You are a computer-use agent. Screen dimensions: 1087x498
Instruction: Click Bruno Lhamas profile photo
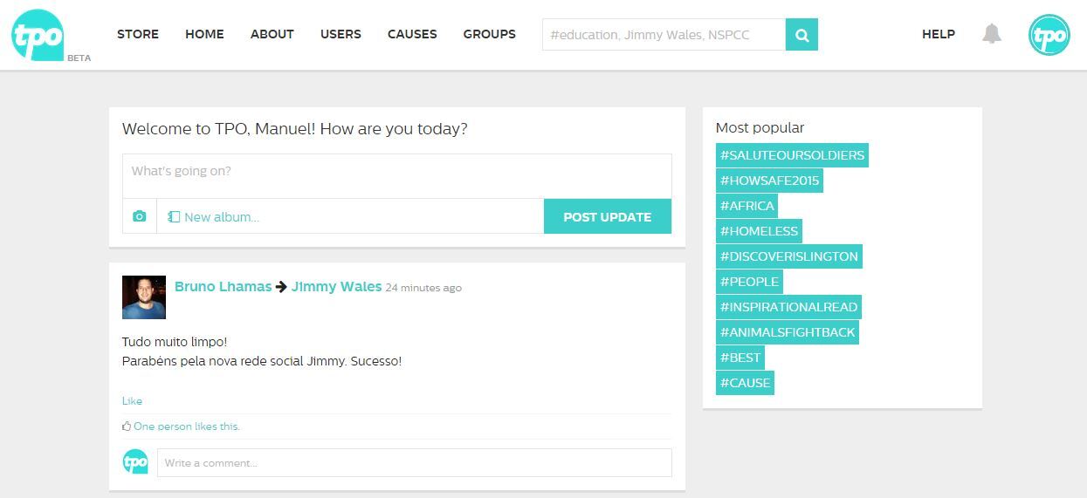click(144, 297)
